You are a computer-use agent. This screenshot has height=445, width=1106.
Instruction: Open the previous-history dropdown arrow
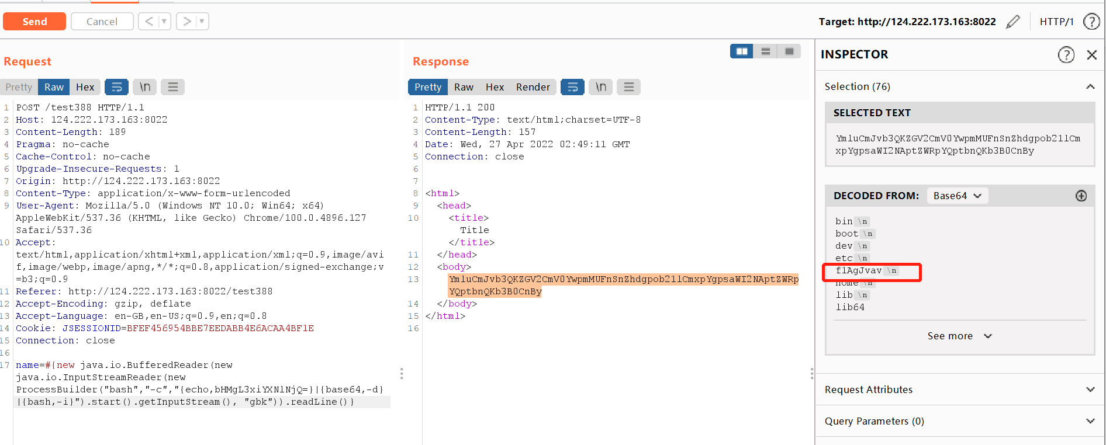coord(164,22)
